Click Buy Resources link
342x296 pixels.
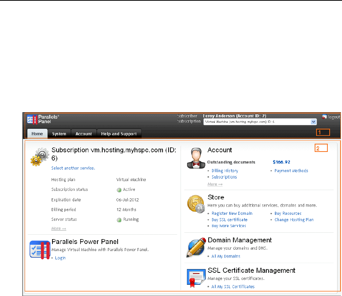(x=288, y=213)
